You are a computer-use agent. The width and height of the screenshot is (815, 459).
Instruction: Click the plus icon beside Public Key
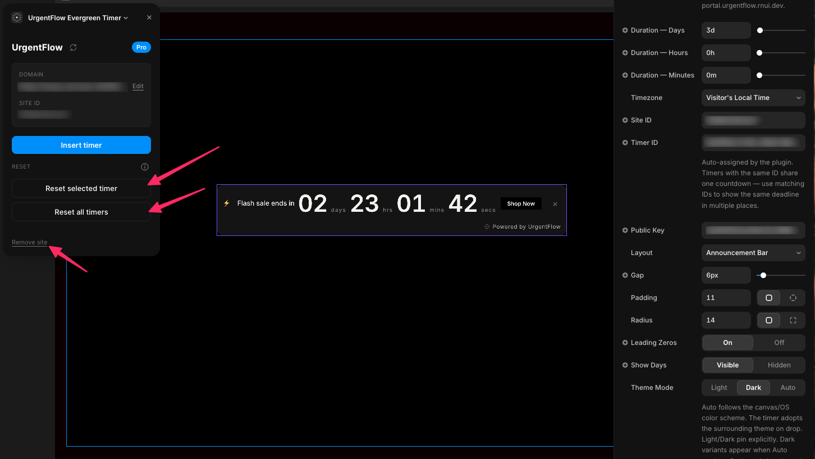click(x=625, y=230)
